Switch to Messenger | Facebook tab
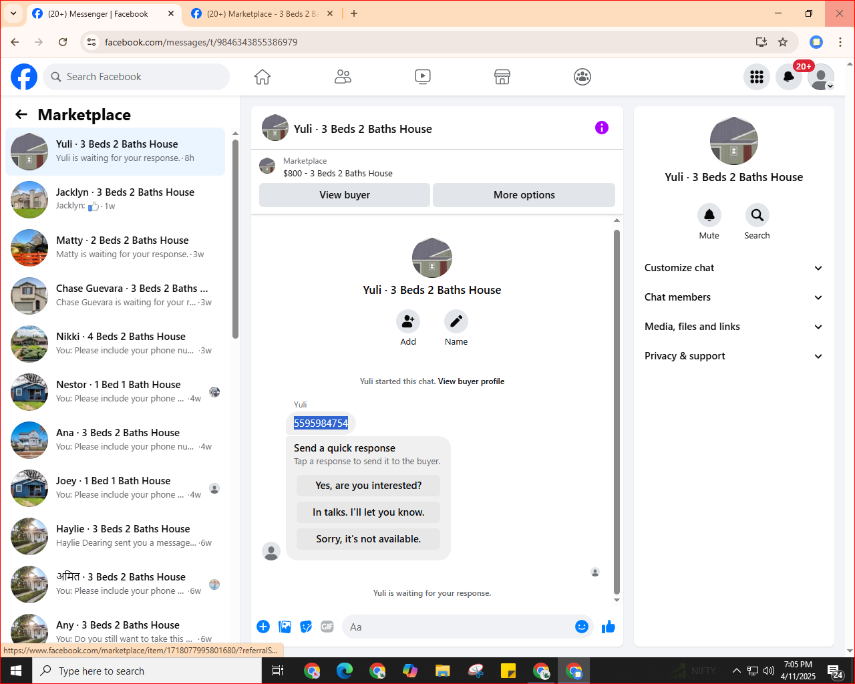Image resolution: width=855 pixels, height=684 pixels. click(104, 13)
